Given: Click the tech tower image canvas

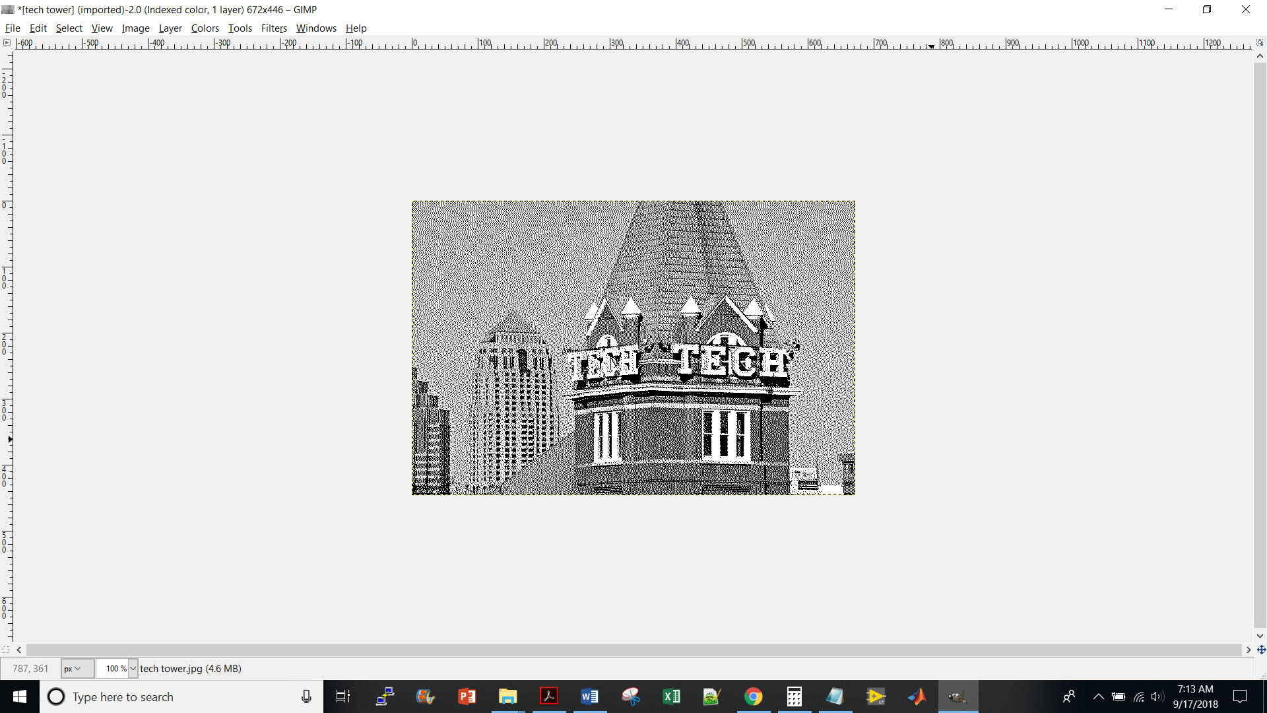Looking at the screenshot, I should pyautogui.click(x=633, y=348).
